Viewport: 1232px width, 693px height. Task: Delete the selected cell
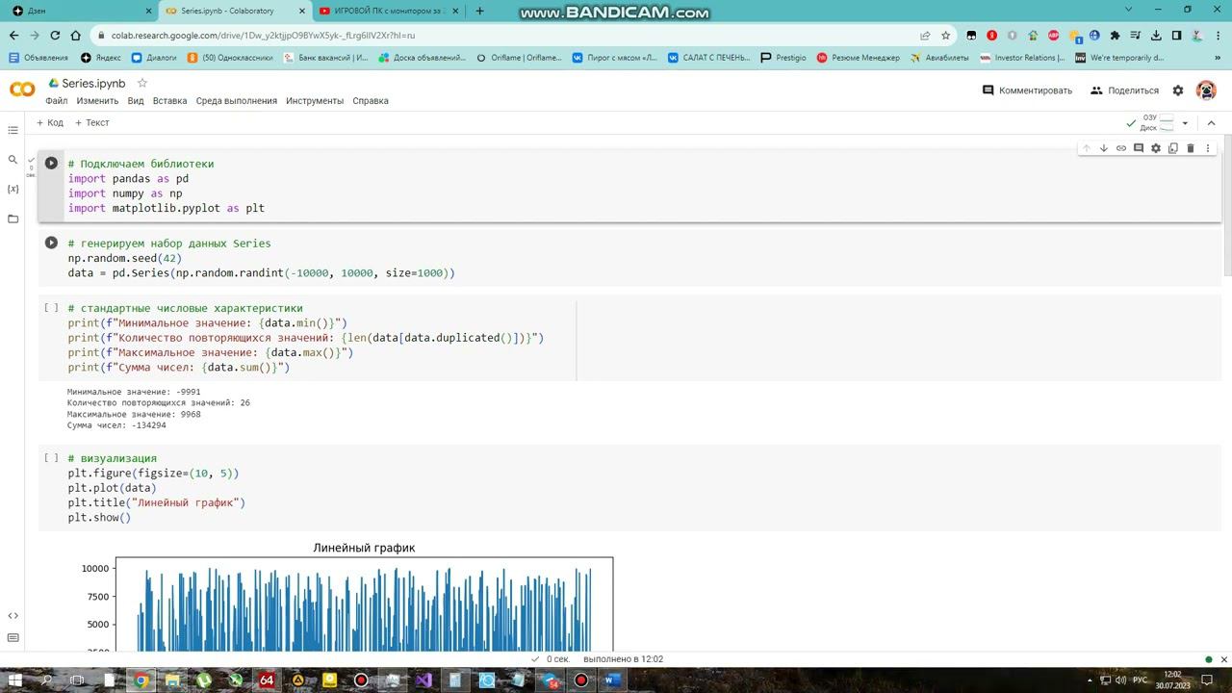[1191, 148]
